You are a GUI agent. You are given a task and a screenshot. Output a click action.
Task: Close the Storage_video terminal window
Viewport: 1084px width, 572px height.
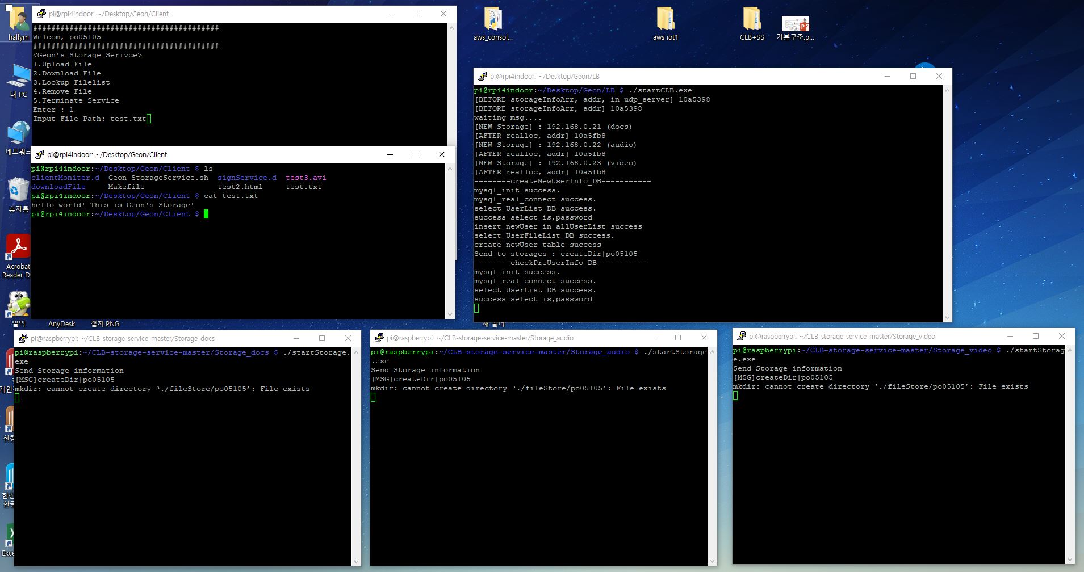pyautogui.click(x=1062, y=336)
